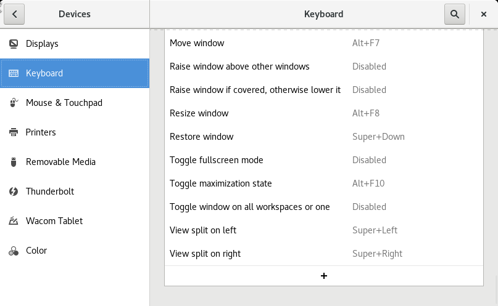
Task: Choose the View split on left row
Action: pos(323,230)
